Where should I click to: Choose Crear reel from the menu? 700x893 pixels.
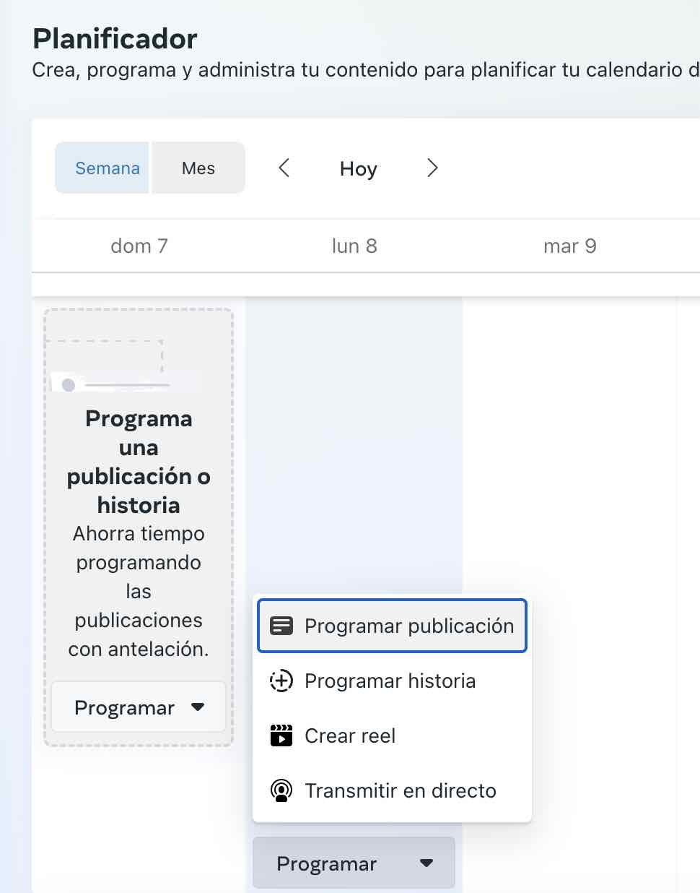[392, 735]
